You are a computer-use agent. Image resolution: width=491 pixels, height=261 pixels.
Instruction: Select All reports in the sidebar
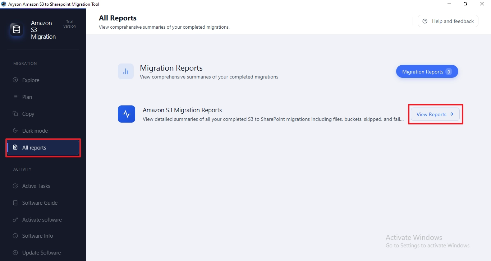point(43,148)
